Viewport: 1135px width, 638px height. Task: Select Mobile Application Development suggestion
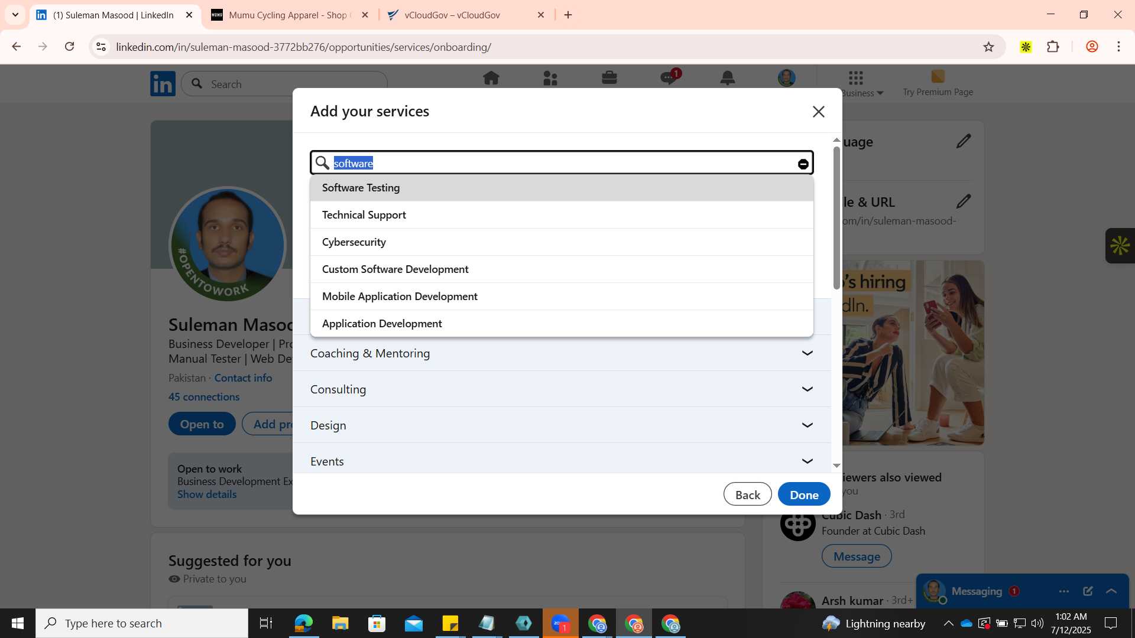coord(562,297)
